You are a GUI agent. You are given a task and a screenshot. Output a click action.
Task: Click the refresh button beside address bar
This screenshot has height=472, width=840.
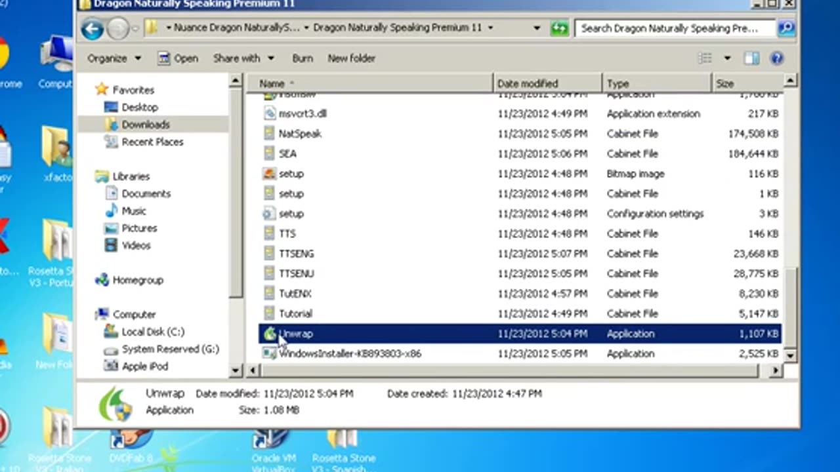coord(559,28)
